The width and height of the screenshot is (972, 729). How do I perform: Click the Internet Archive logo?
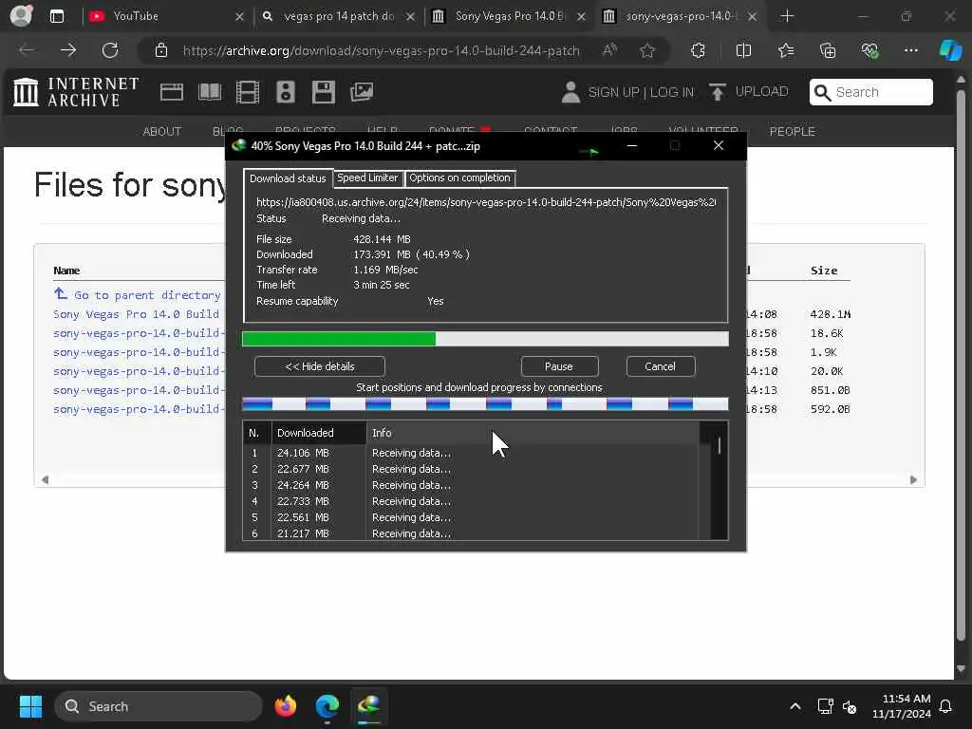pos(76,92)
